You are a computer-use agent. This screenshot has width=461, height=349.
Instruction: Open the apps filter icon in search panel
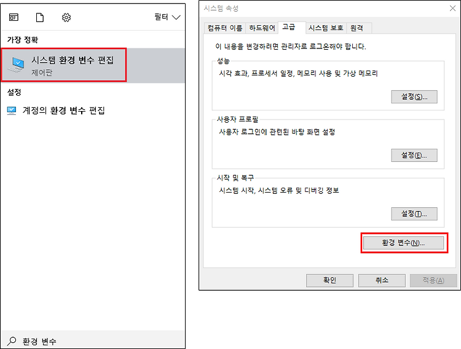(x=14, y=18)
